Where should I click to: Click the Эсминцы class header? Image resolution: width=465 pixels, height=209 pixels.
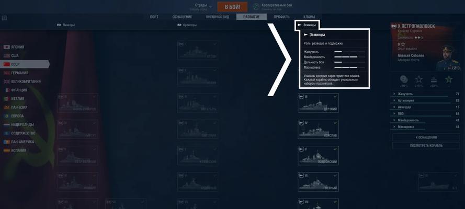[307, 25]
